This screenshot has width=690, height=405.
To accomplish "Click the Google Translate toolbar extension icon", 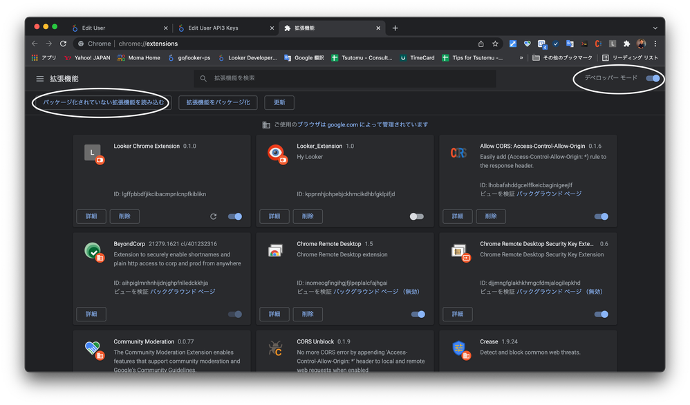I will click(570, 44).
